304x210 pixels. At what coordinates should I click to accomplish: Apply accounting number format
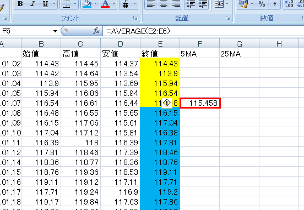coord(243,4)
